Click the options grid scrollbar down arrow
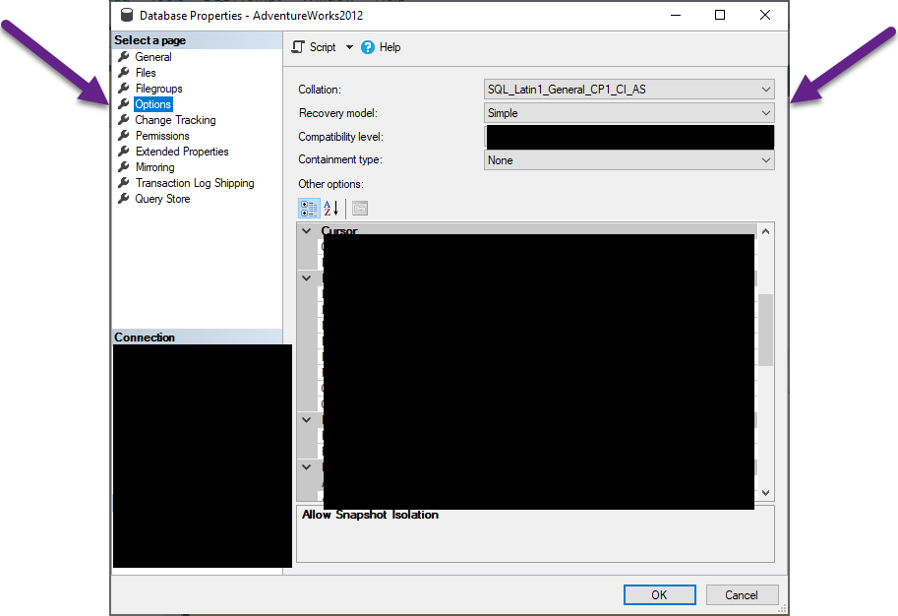Viewport: 898px width, 616px height. (x=765, y=492)
